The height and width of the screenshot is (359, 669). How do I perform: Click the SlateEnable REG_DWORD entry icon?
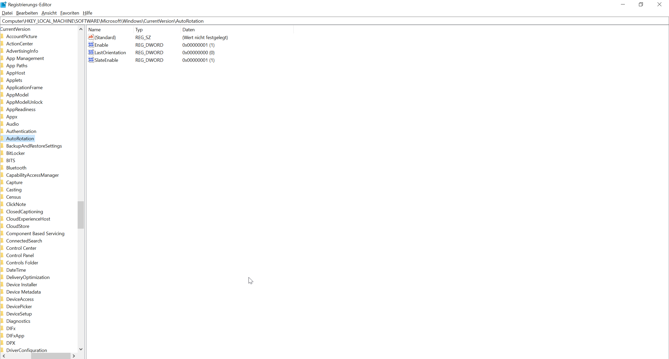click(91, 60)
